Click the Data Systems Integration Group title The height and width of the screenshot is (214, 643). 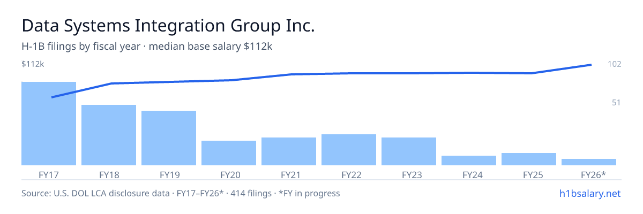coord(168,26)
